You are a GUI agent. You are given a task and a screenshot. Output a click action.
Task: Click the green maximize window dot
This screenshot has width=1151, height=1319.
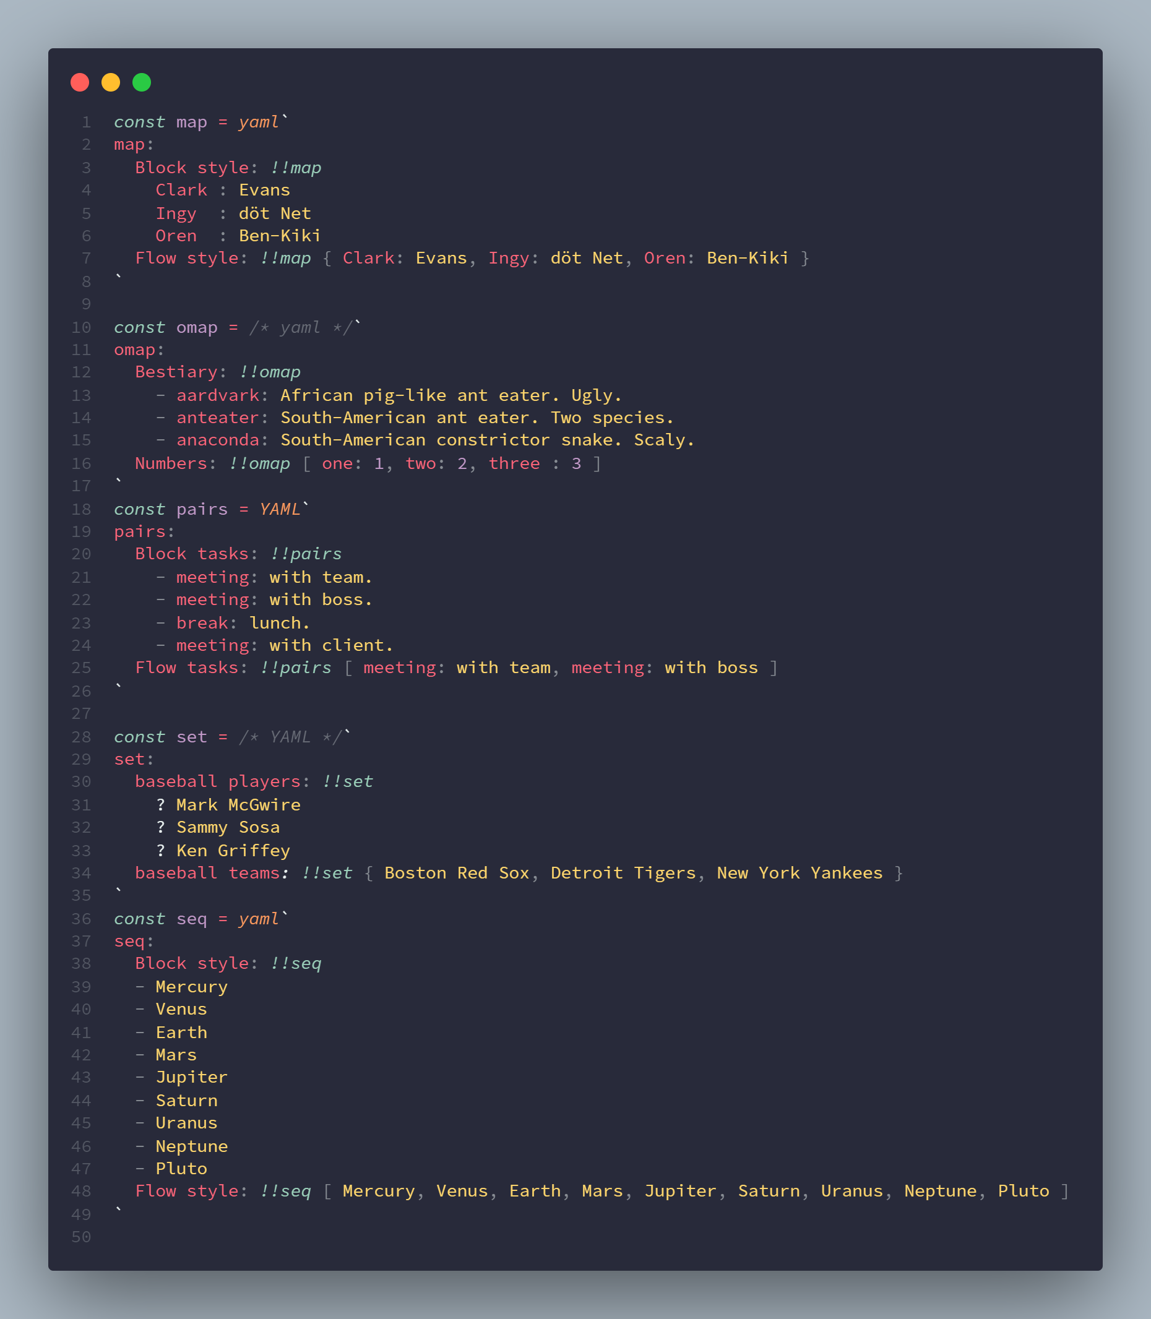(x=141, y=82)
